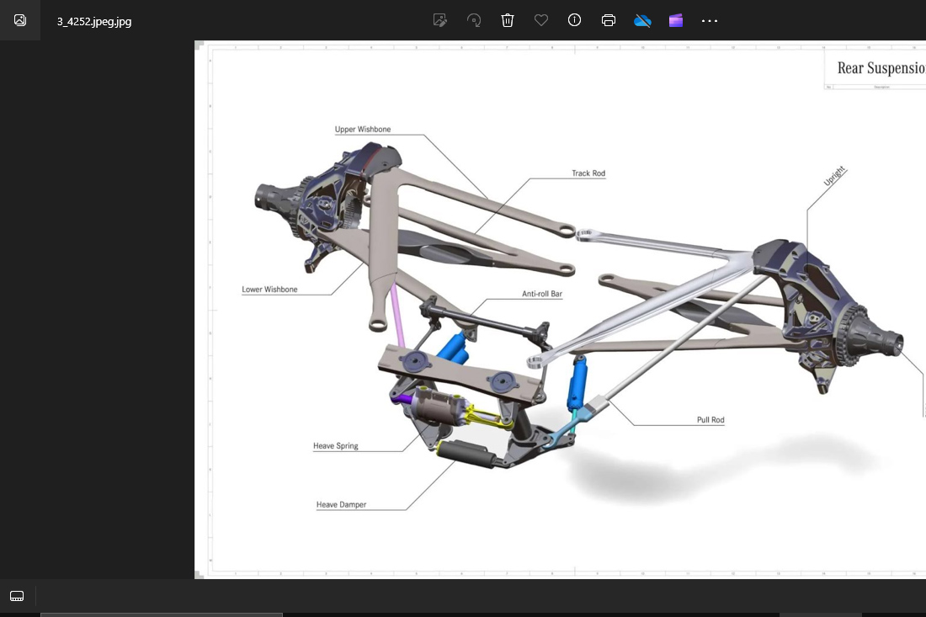Click the Upper Wishbone label
Viewport: 926px width, 617px height.
tap(363, 130)
